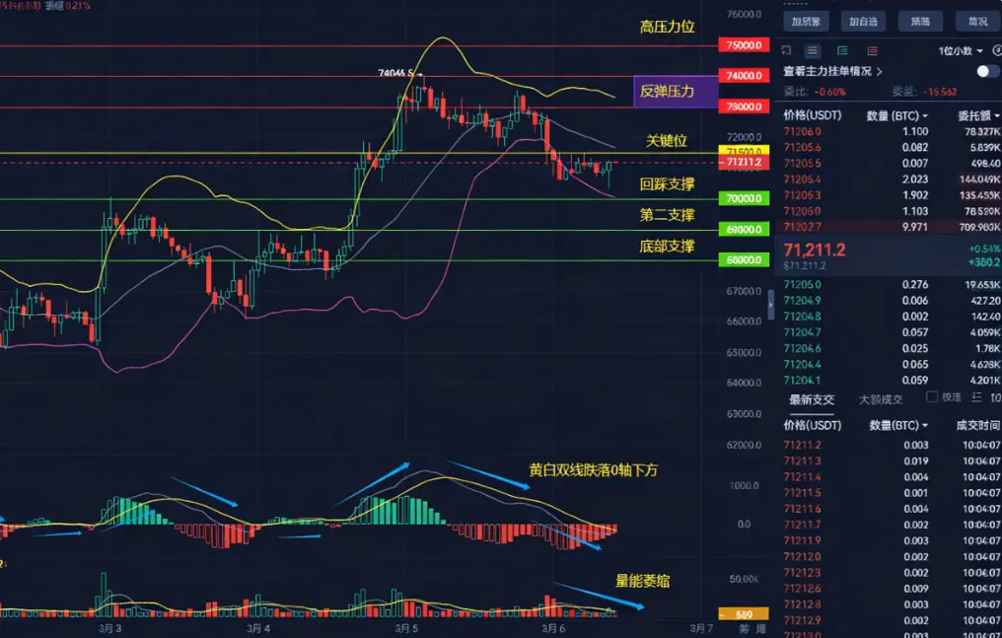The width and height of the screenshot is (1002, 638).
Task: Select sell order row with quantity 0.082
Action: (x=889, y=148)
